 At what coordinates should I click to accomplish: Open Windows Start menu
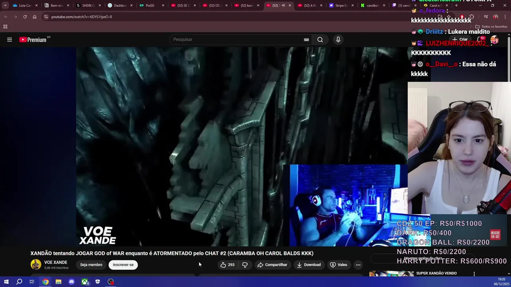(x=6, y=282)
